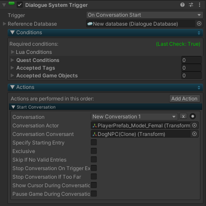Click the "Conversation Conversant" label
The image size is (206, 206).
pyautogui.click(x=43, y=134)
